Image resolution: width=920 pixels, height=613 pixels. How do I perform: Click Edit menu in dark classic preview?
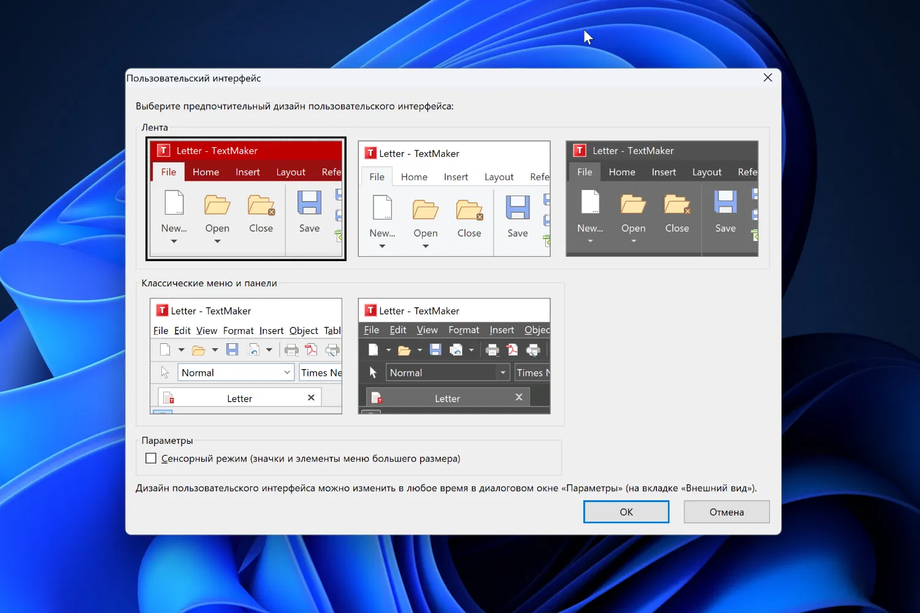coord(397,330)
